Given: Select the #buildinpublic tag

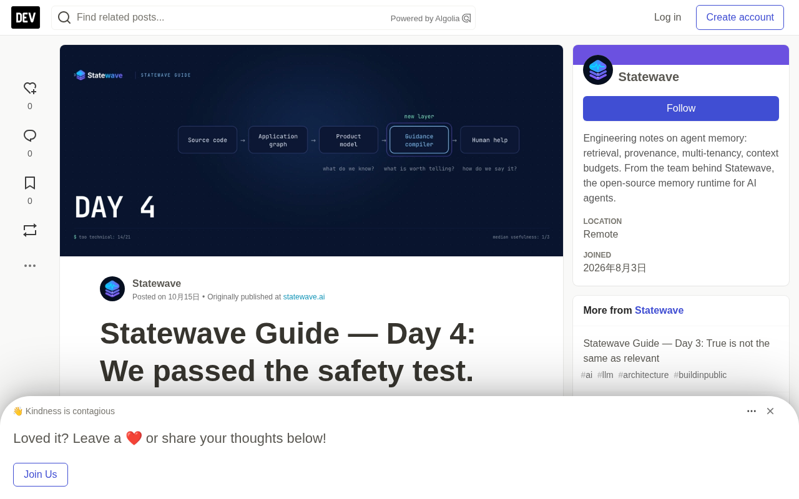Looking at the screenshot, I should (700, 375).
